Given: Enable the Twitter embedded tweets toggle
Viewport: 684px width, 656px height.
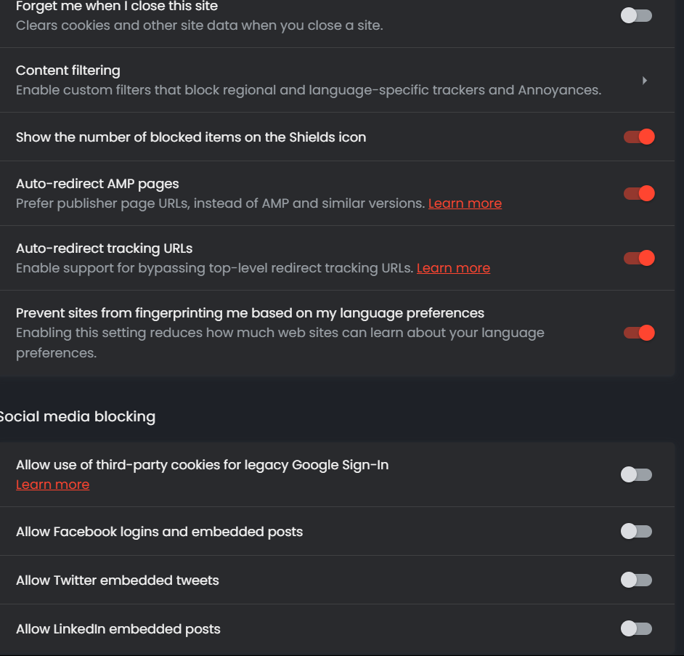Looking at the screenshot, I should (637, 580).
